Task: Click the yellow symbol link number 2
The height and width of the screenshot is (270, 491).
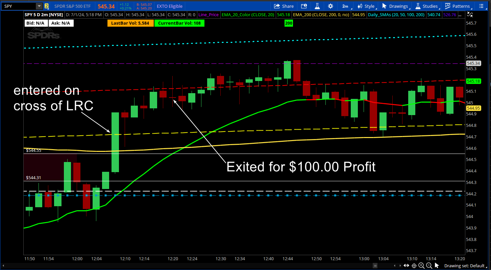Action: coord(46,6)
